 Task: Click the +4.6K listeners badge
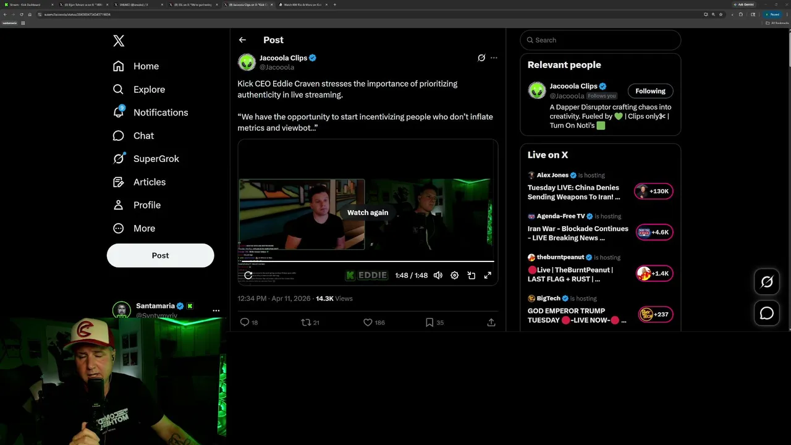[x=654, y=232]
